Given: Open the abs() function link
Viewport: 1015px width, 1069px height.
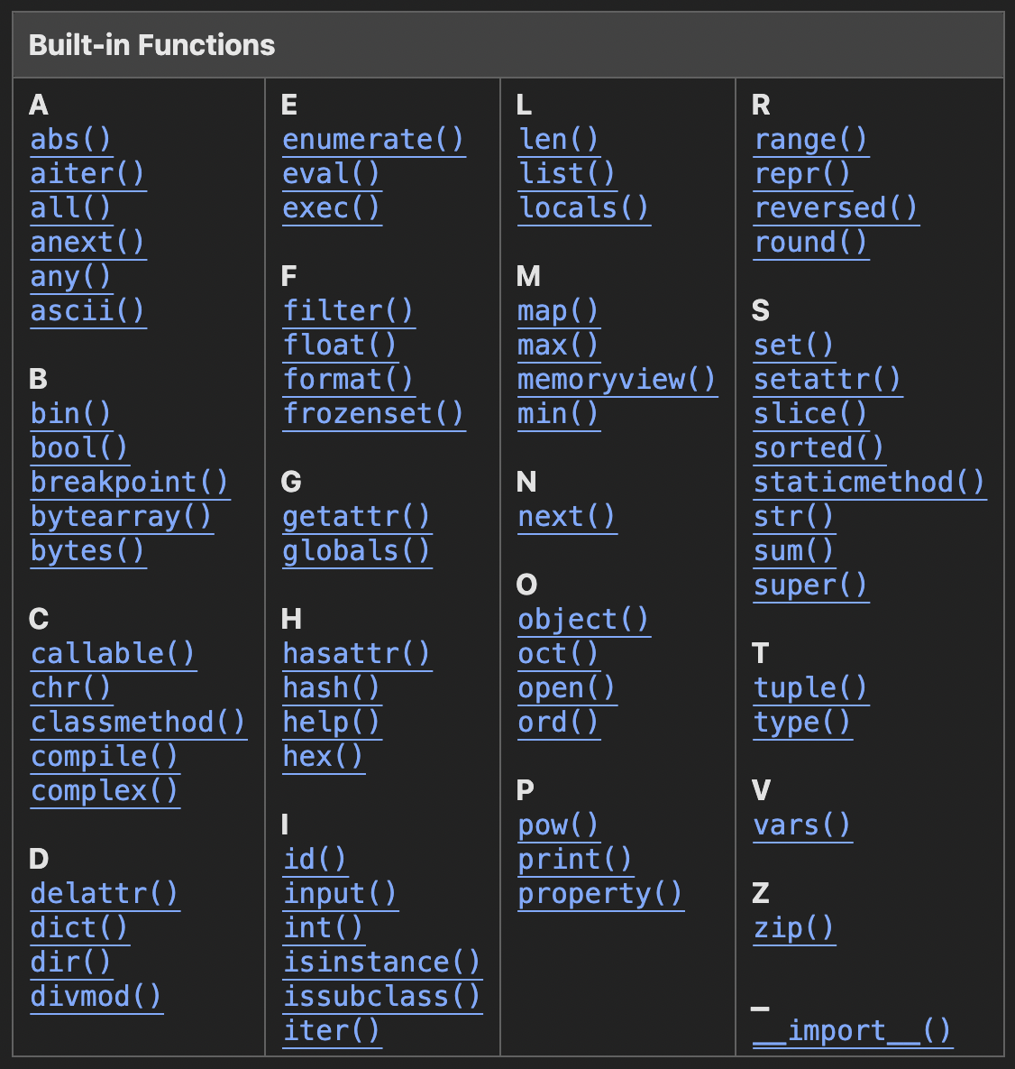Looking at the screenshot, I should click(x=70, y=140).
